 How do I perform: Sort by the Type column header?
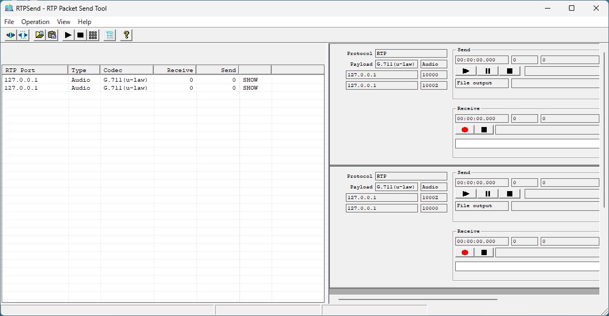pos(84,70)
